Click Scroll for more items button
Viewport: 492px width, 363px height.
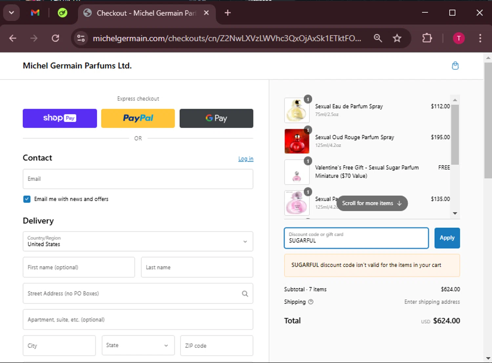[x=372, y=203]
